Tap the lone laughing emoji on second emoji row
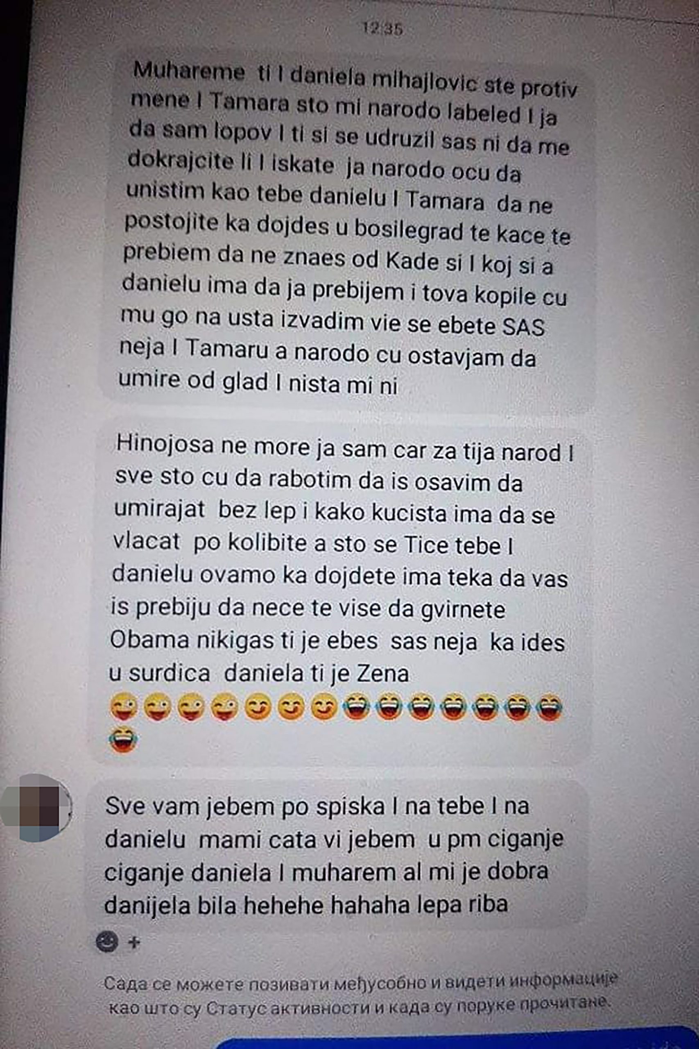 click(x=124, y=739)
